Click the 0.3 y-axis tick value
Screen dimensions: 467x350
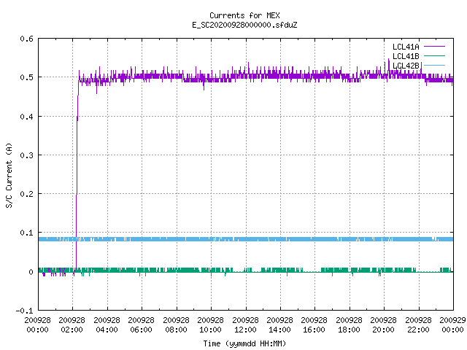tap(26, 155)
